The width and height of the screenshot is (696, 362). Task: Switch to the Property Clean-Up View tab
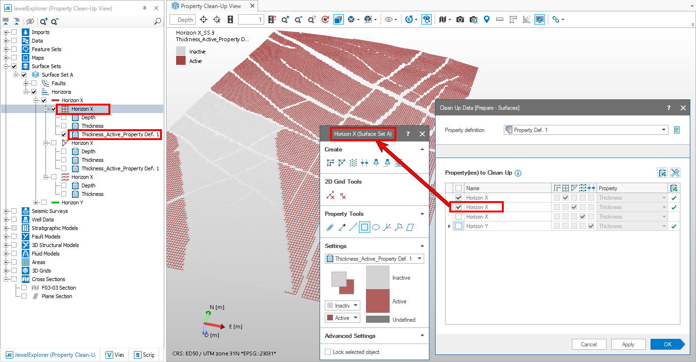pyautogui.click(x=211, y=6)
